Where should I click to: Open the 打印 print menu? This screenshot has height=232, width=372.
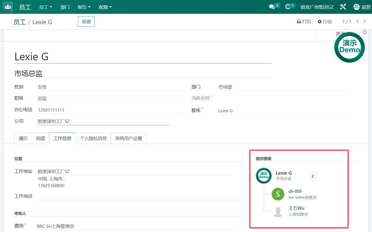304,21
